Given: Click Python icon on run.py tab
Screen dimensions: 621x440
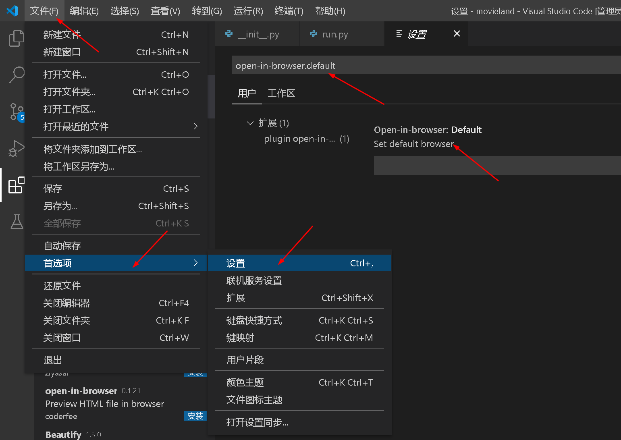Looking at the screenshot, I should pos(314,34).
